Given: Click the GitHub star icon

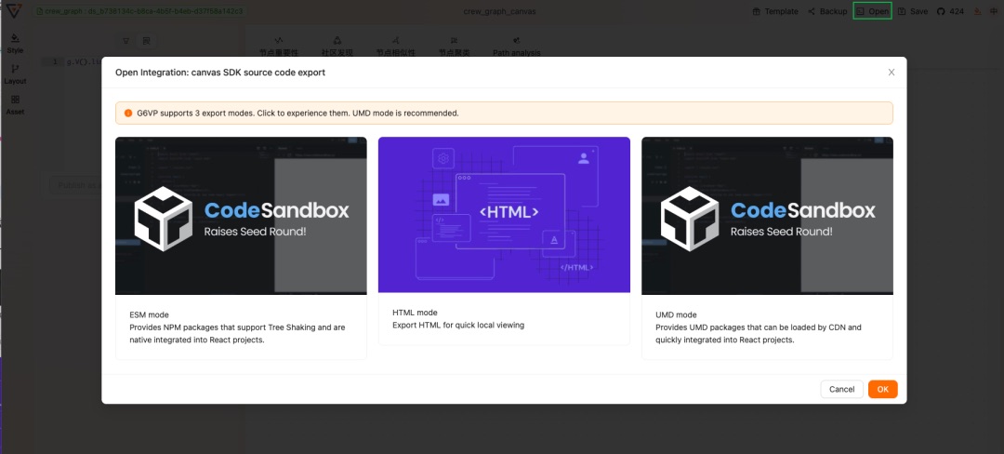Looking at the screenshot, I should [941, 11].
